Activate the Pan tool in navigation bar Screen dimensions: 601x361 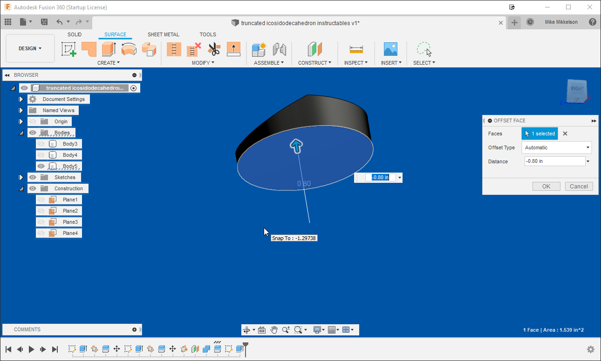click(x=274, y=329)
